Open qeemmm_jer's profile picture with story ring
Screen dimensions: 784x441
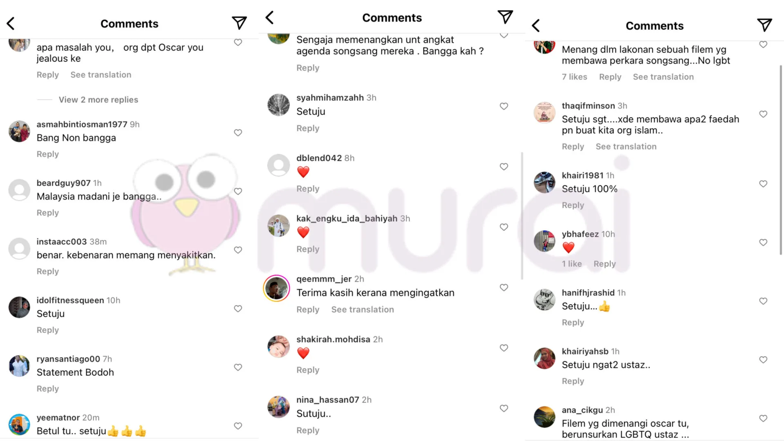(276, 288)
